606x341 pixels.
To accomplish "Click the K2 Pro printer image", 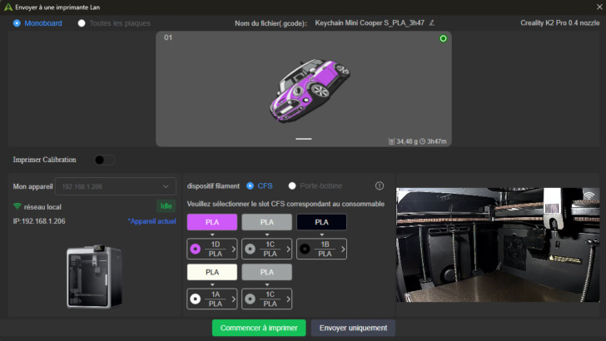I will point(94,276).
